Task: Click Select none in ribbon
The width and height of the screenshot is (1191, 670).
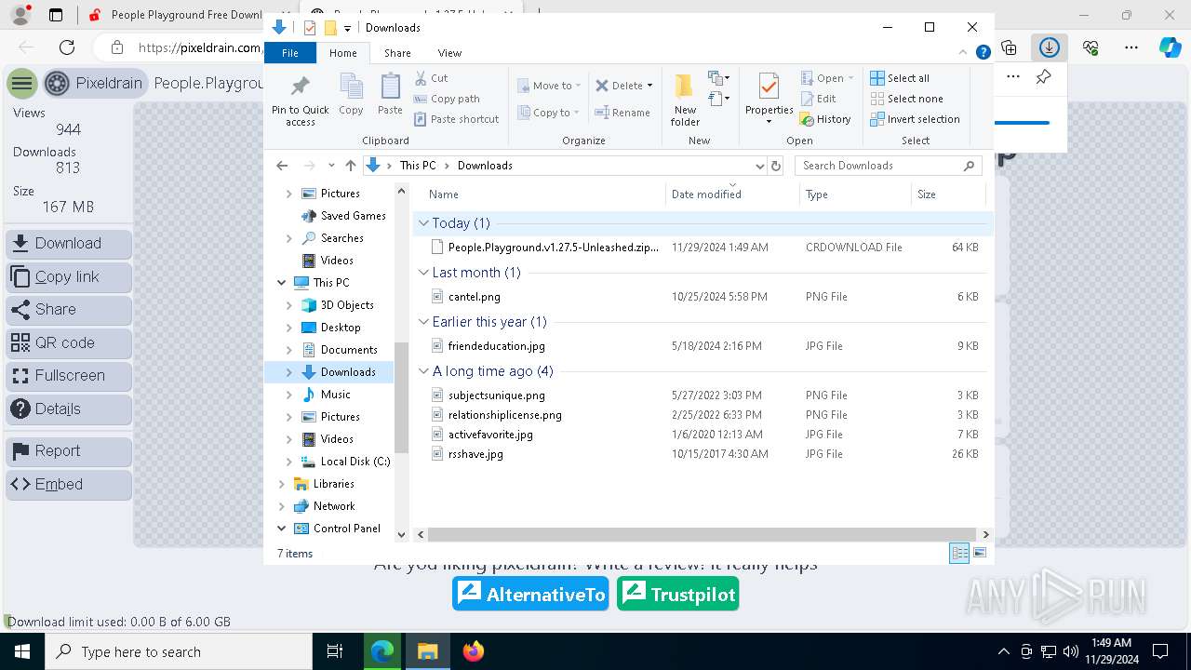Action: click(x=906, y=99)
